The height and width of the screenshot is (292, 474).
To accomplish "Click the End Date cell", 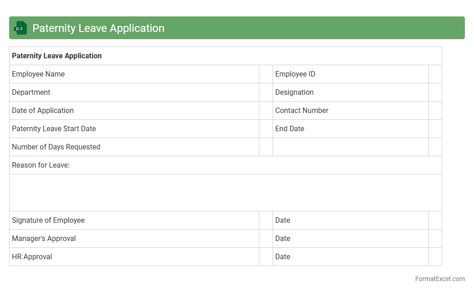I will tap(290, 129).
